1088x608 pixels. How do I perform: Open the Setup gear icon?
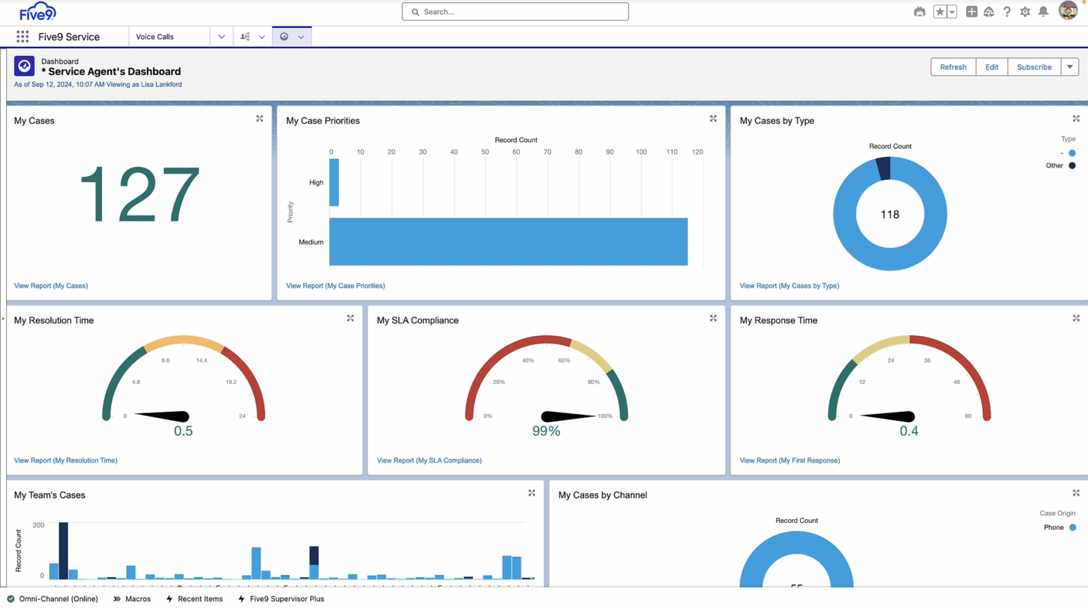click(x=1025, y=12)
